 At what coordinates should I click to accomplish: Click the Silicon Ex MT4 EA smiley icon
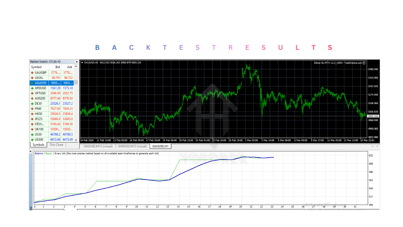[x=364, y=62]
